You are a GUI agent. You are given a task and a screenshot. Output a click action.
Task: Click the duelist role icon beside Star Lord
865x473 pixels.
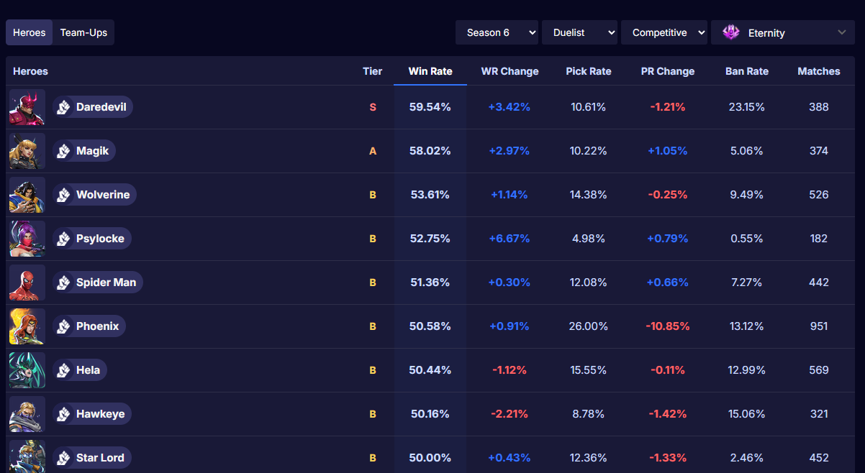pos(63,458)
